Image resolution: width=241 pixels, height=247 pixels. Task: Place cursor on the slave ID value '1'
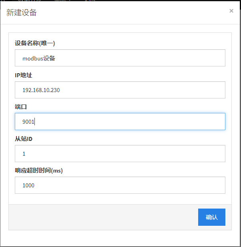coord(24,154)
